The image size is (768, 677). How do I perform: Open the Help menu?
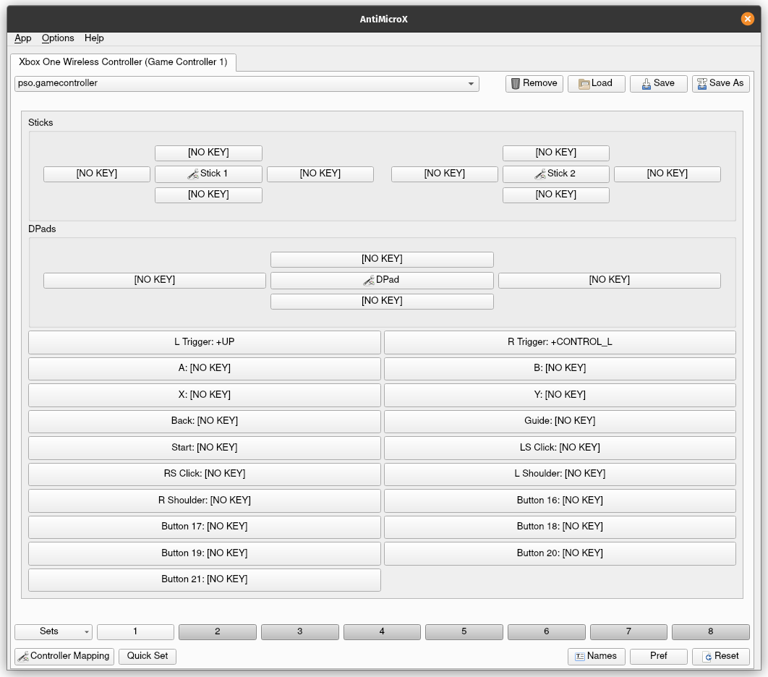[94, 38]
